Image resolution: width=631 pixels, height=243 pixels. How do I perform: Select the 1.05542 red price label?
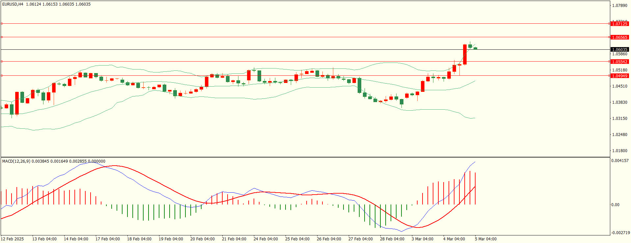[x=619, y=62]
